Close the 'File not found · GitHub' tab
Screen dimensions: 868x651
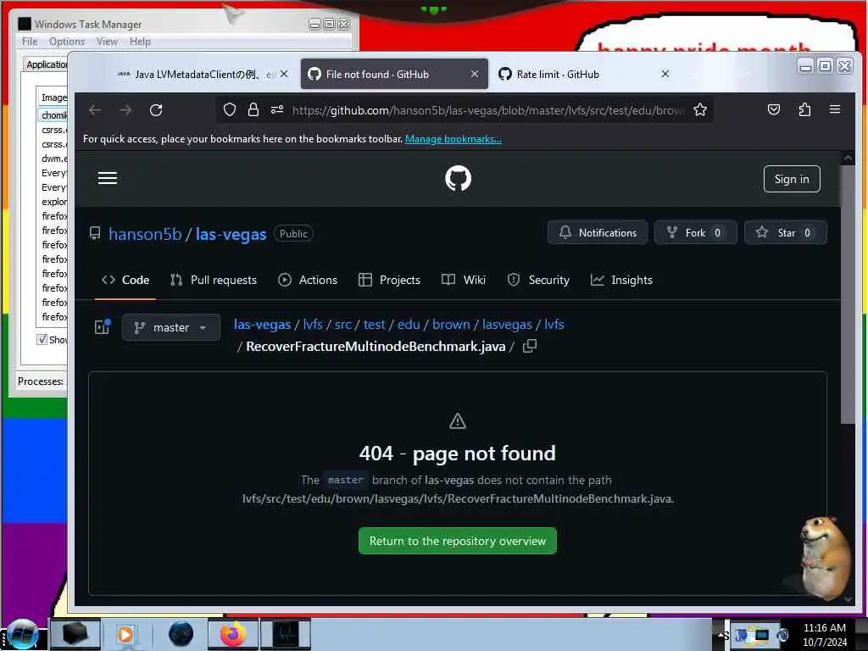click(x=475, y=75)
